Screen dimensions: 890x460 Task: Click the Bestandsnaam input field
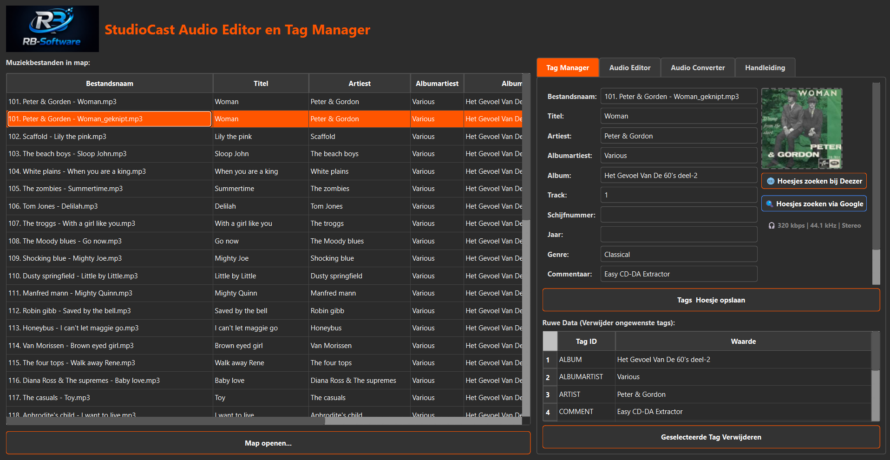coord(679,97)
